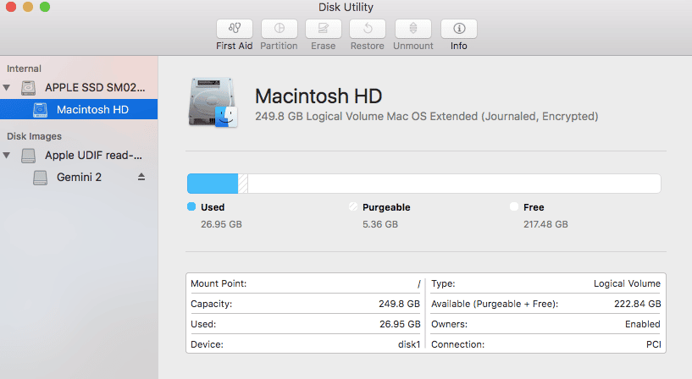Click the large Macintosh HD Finder drive icon
Screen dimensions: 692x379
213,102
